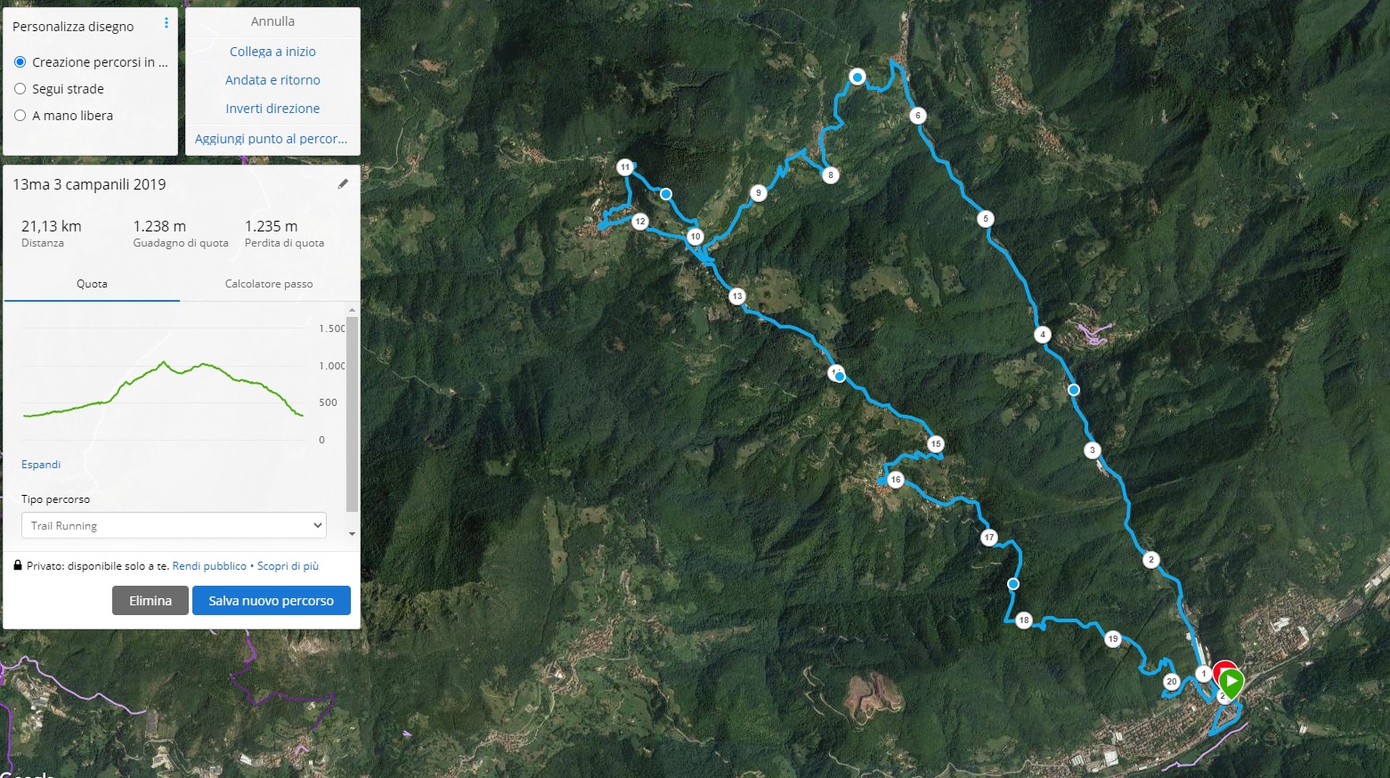This screenshot has width=1390, height=778.
Task: Click the pencil icon to edit route name
Action: (343, 184)
